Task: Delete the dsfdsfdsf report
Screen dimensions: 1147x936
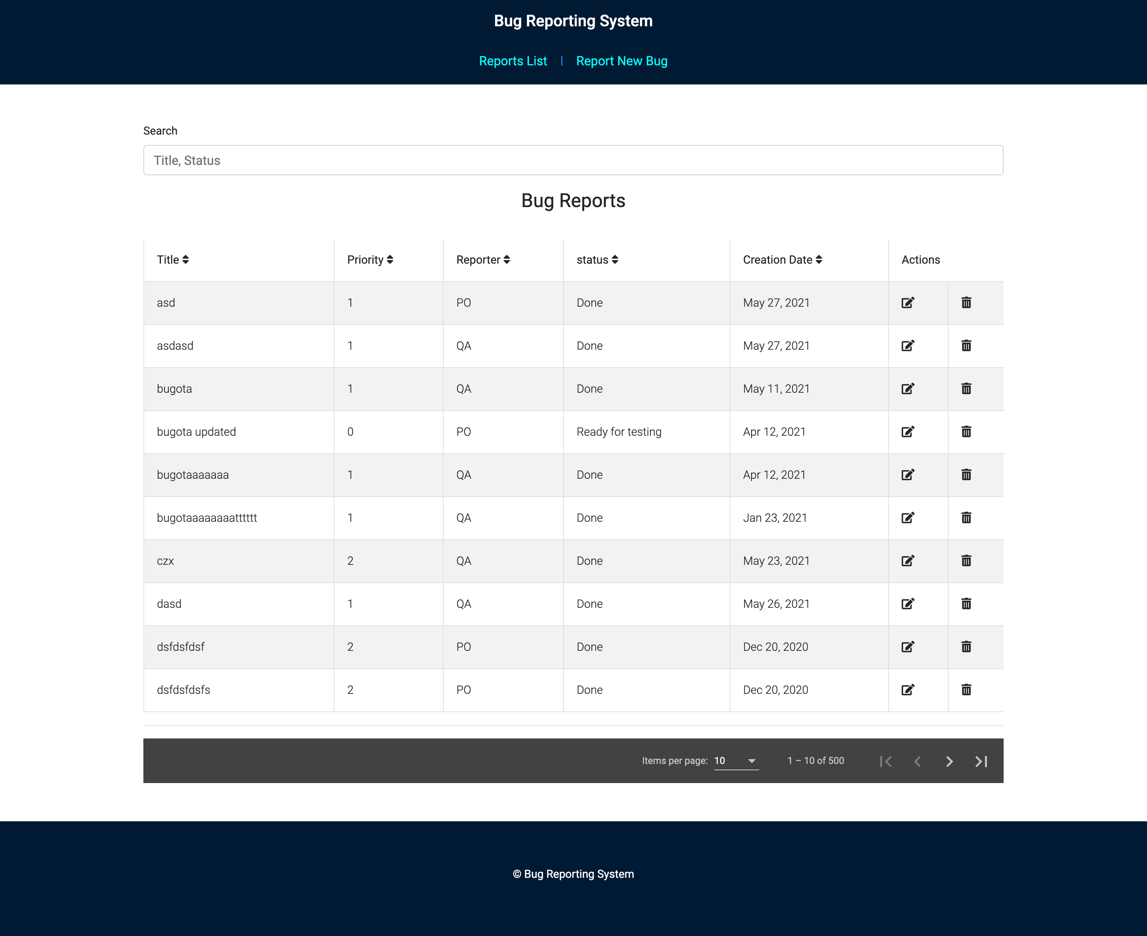Action: [x=967, y=647]
